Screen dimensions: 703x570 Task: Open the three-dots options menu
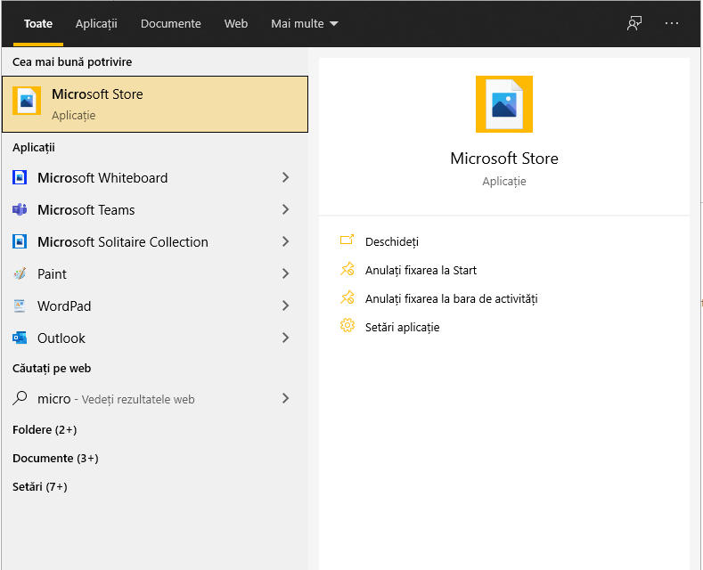click(x=672, y=23)
